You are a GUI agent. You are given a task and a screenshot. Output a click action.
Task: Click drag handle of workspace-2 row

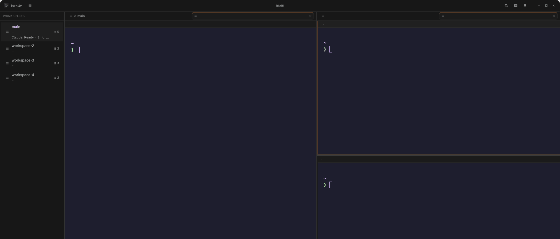7,49
